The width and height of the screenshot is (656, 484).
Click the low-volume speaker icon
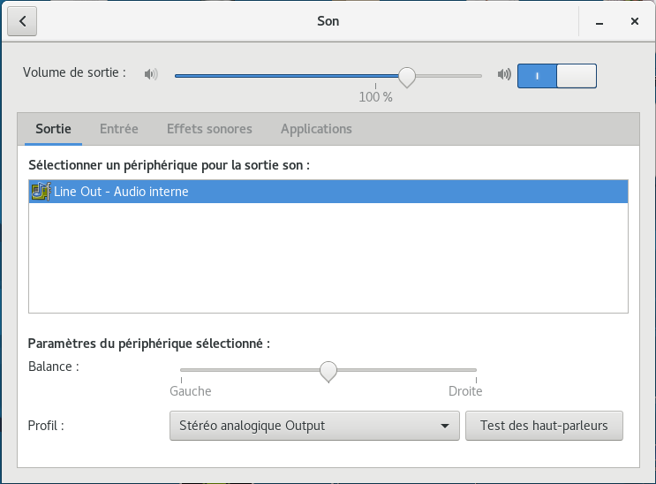tap(151, 74)
